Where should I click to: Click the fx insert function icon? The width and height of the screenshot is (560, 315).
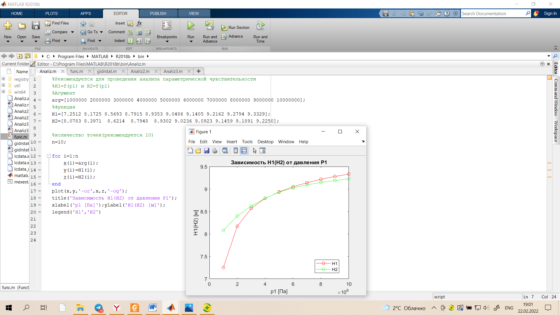139,23
